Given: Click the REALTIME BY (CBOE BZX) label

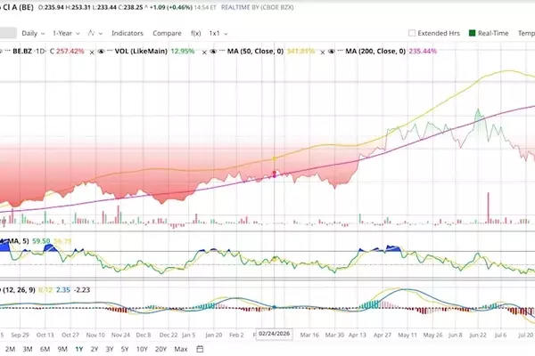Looking at the screenshot, I should (x=258, y=7).
